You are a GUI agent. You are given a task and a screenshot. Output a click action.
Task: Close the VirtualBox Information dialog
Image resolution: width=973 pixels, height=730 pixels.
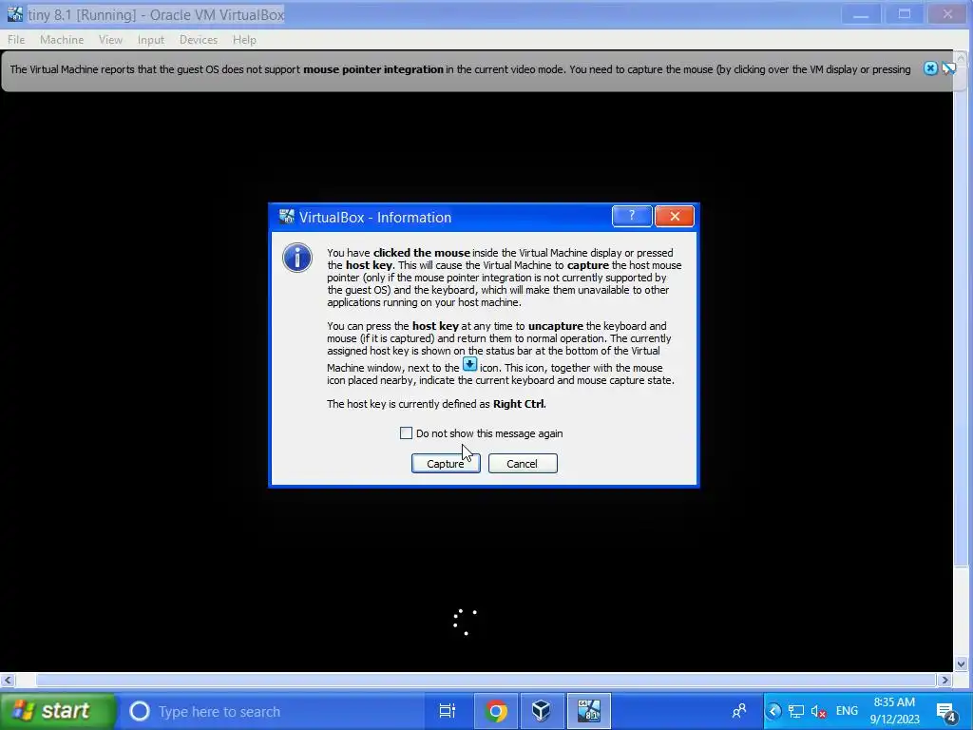pos(674,216)
